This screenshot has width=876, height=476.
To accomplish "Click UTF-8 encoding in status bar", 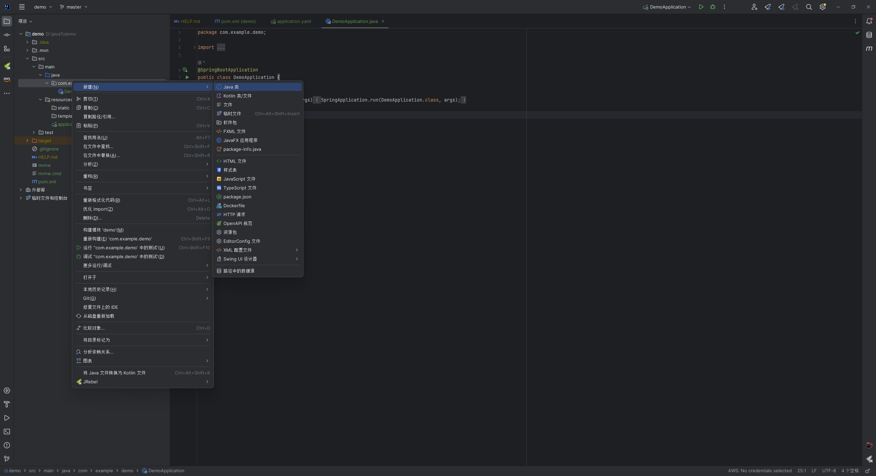I will coord(829,471).
